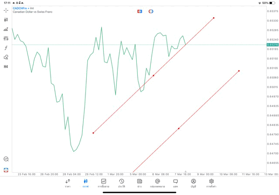279x195 pixels.
Task: Open the H4 timeframe selector
Action: [x=6, y=67]
